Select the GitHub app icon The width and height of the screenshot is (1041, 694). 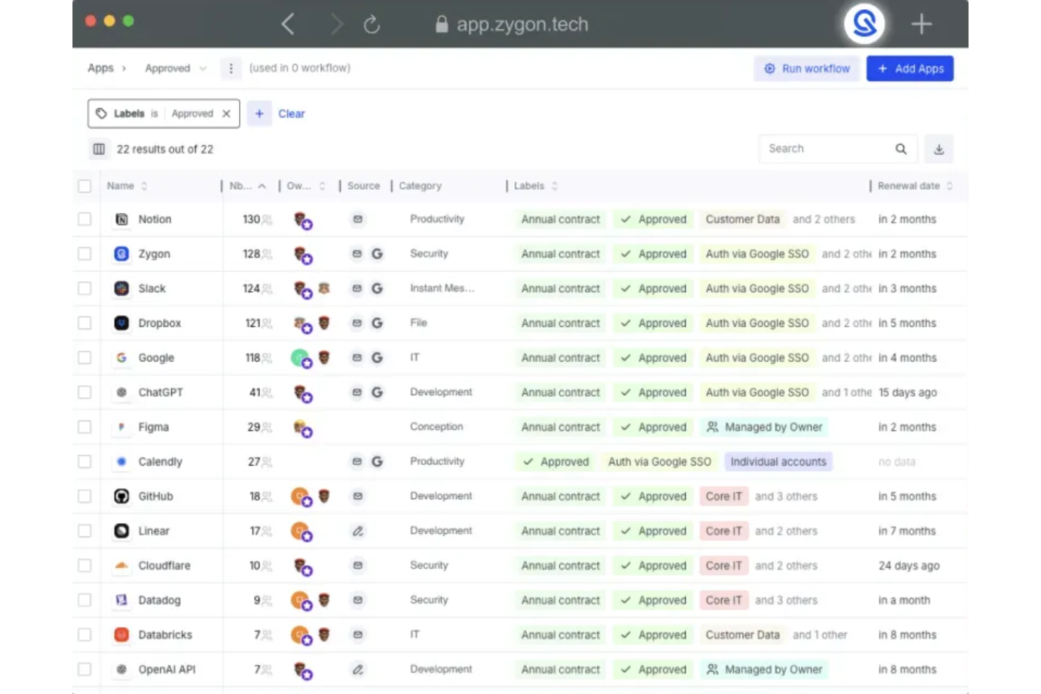[x=121, y=496]
